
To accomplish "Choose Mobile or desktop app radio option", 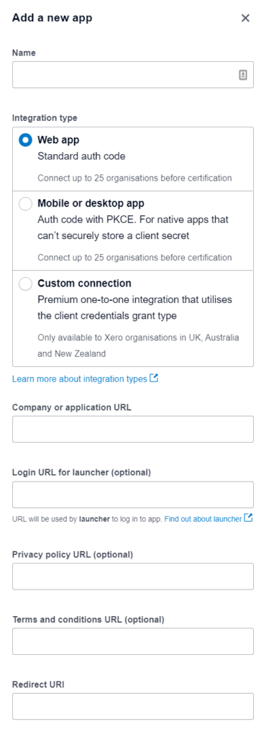I will (25, 204).
